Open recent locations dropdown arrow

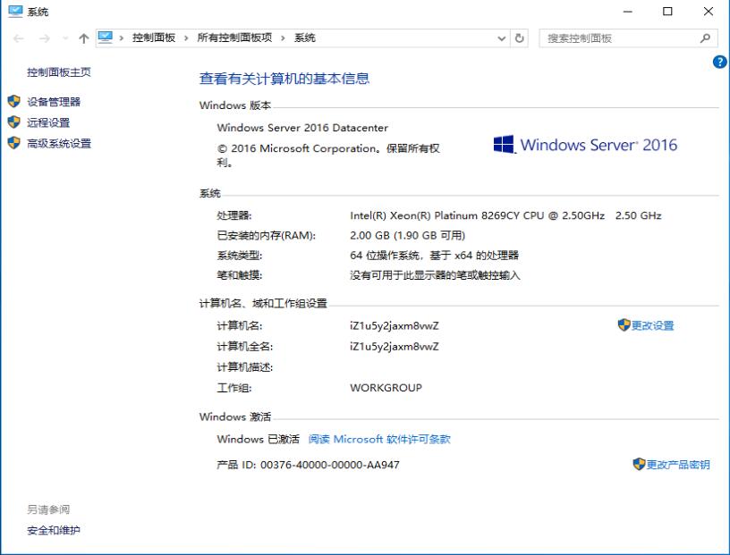[x=65, y=38]
